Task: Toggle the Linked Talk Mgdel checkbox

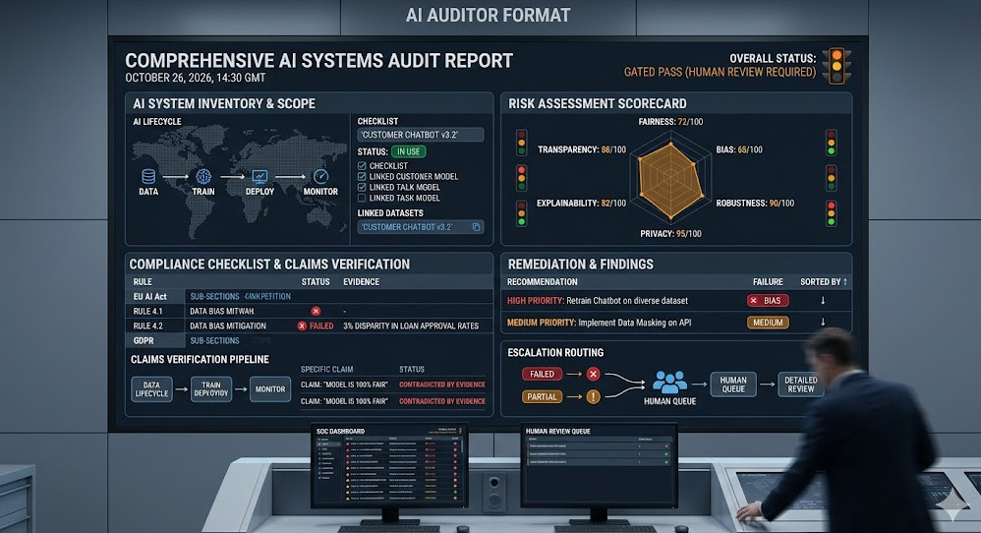Action: click(362, 187)
